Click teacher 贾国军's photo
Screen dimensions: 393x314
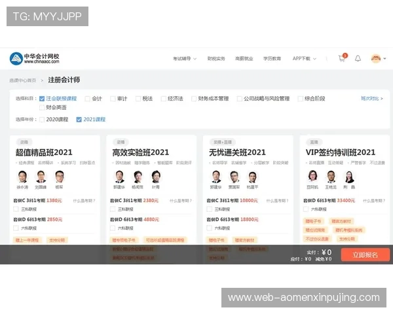pyautogui.click(x=234, y=177)
